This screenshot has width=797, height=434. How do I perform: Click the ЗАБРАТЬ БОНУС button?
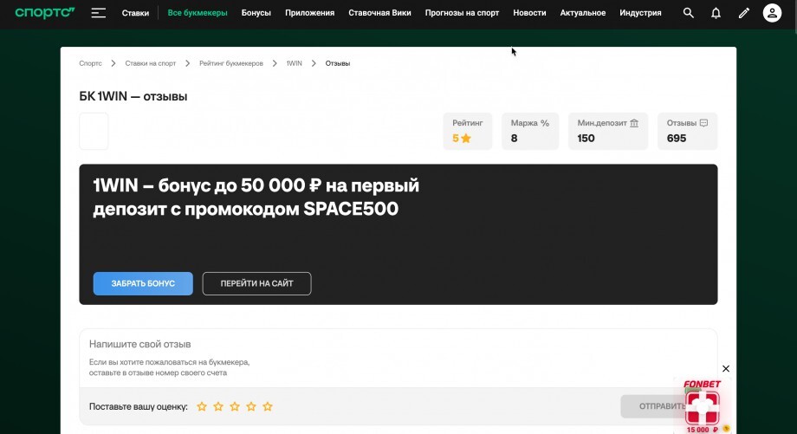coord(143,283)
